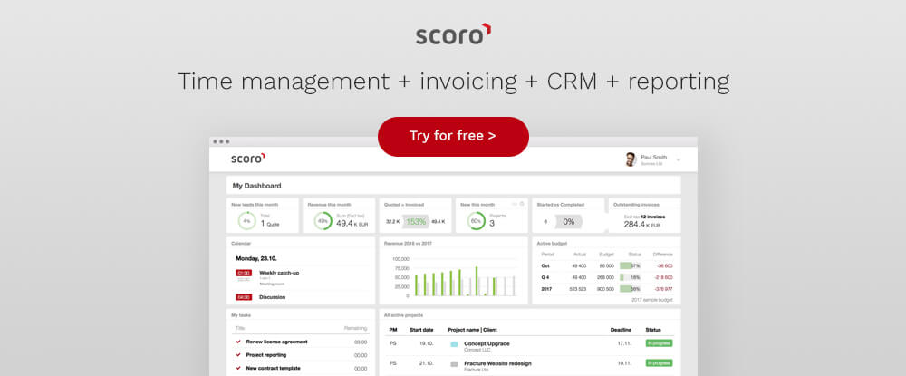Click the Title column header in My tasks
The width and height of the screenshot is (906, 376).
point(240,328)
